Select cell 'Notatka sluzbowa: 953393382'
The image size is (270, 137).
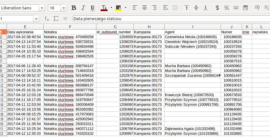coord(70,109)
